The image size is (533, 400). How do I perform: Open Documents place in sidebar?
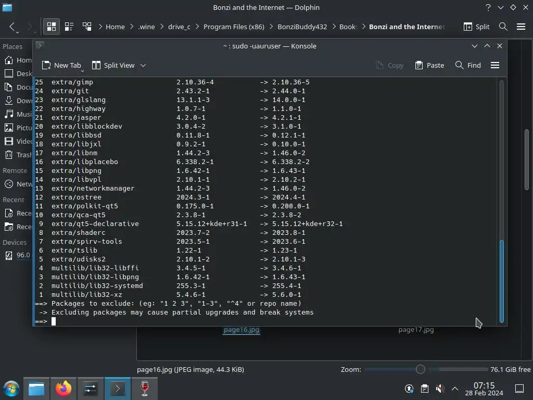(x=18, y=87)
